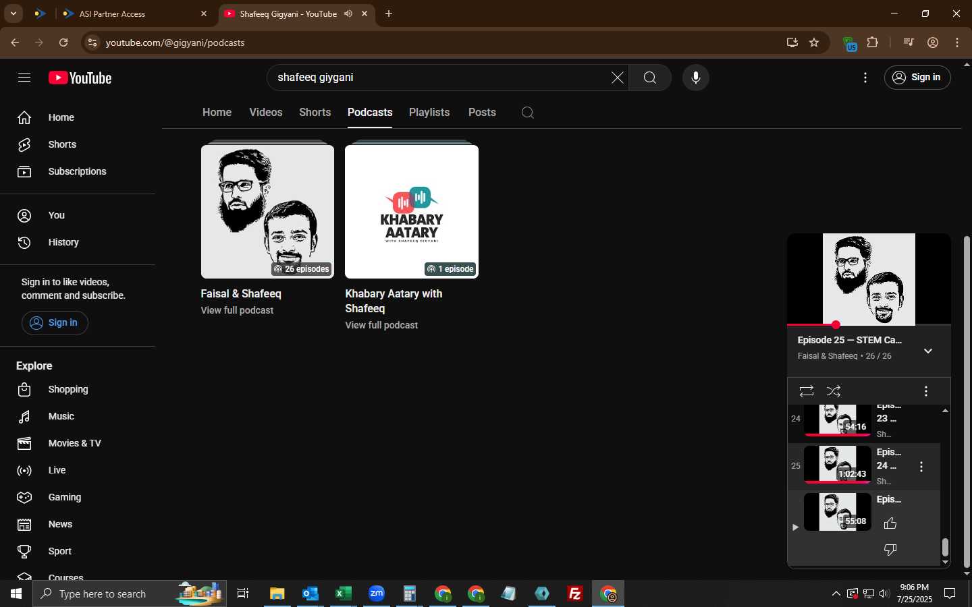Click the sidebar Sign in button

tap(55, 323)
